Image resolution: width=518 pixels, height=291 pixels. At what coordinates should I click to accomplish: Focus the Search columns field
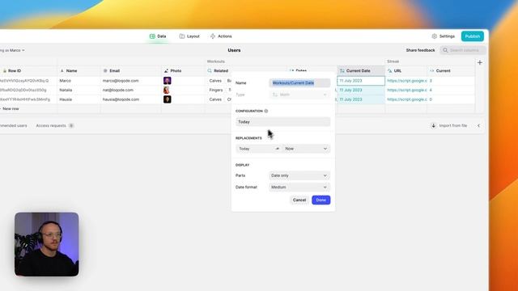(x=463, y=50)
